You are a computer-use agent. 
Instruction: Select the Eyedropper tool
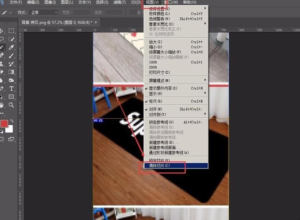[11, 47]
